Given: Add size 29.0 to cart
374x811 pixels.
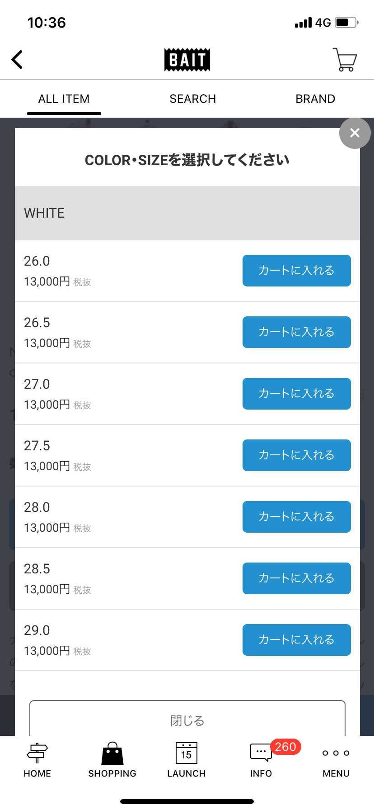Looking at the screenshot, I should [297, 640].
